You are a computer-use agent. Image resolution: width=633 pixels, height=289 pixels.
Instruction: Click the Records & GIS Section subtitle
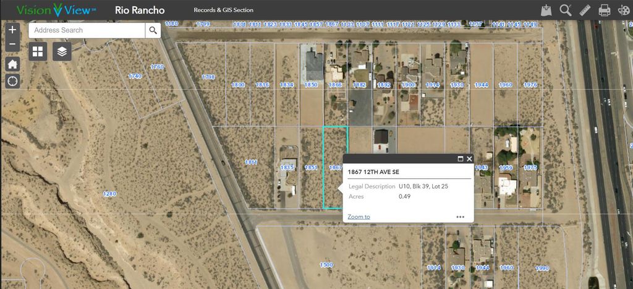[x=224, y=10]
